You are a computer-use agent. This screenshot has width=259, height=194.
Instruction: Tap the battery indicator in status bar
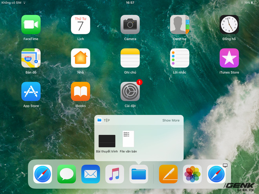[x=254, y=3]
